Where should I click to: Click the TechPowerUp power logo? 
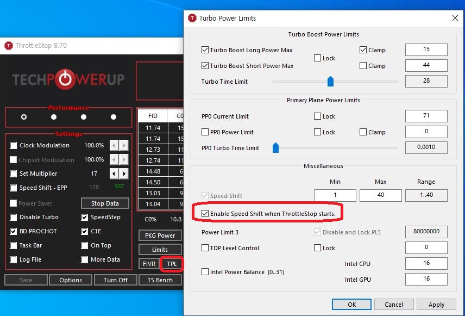tap(65, 79)
